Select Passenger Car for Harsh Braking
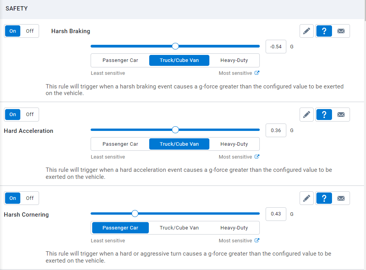This screenshot has width=366, height=270. tap(120, 60)
